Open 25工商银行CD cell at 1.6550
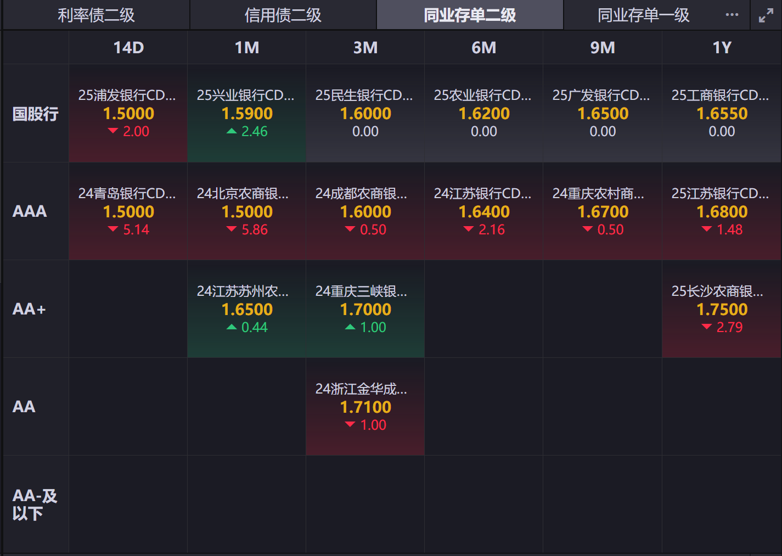This screenshot has width=782, height=556. pos(722,114)
